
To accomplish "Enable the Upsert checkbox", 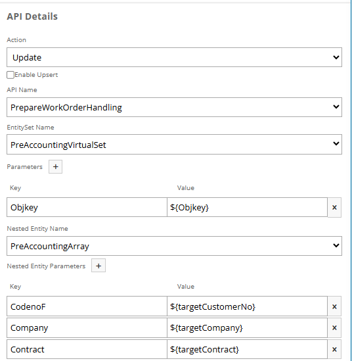I will point(11,75).
